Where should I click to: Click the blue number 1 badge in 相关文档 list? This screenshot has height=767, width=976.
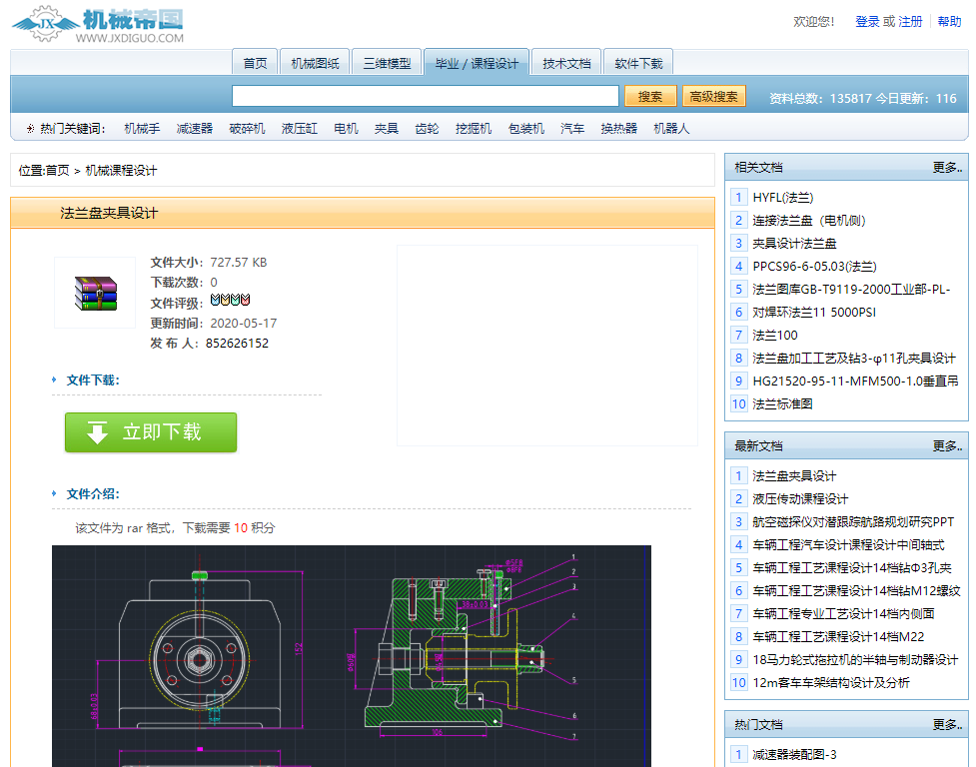(738, 198)
